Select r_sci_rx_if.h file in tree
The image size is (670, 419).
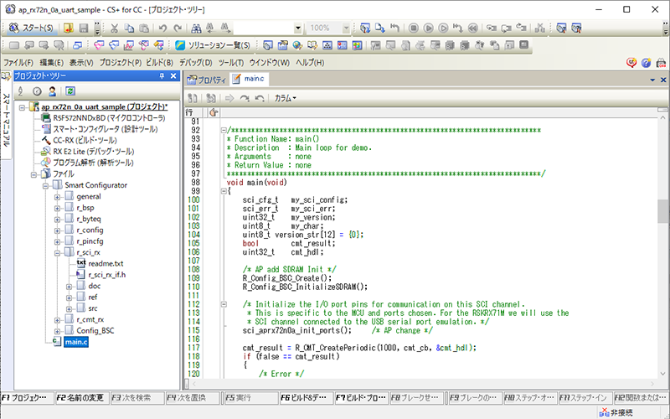[107, 275]
